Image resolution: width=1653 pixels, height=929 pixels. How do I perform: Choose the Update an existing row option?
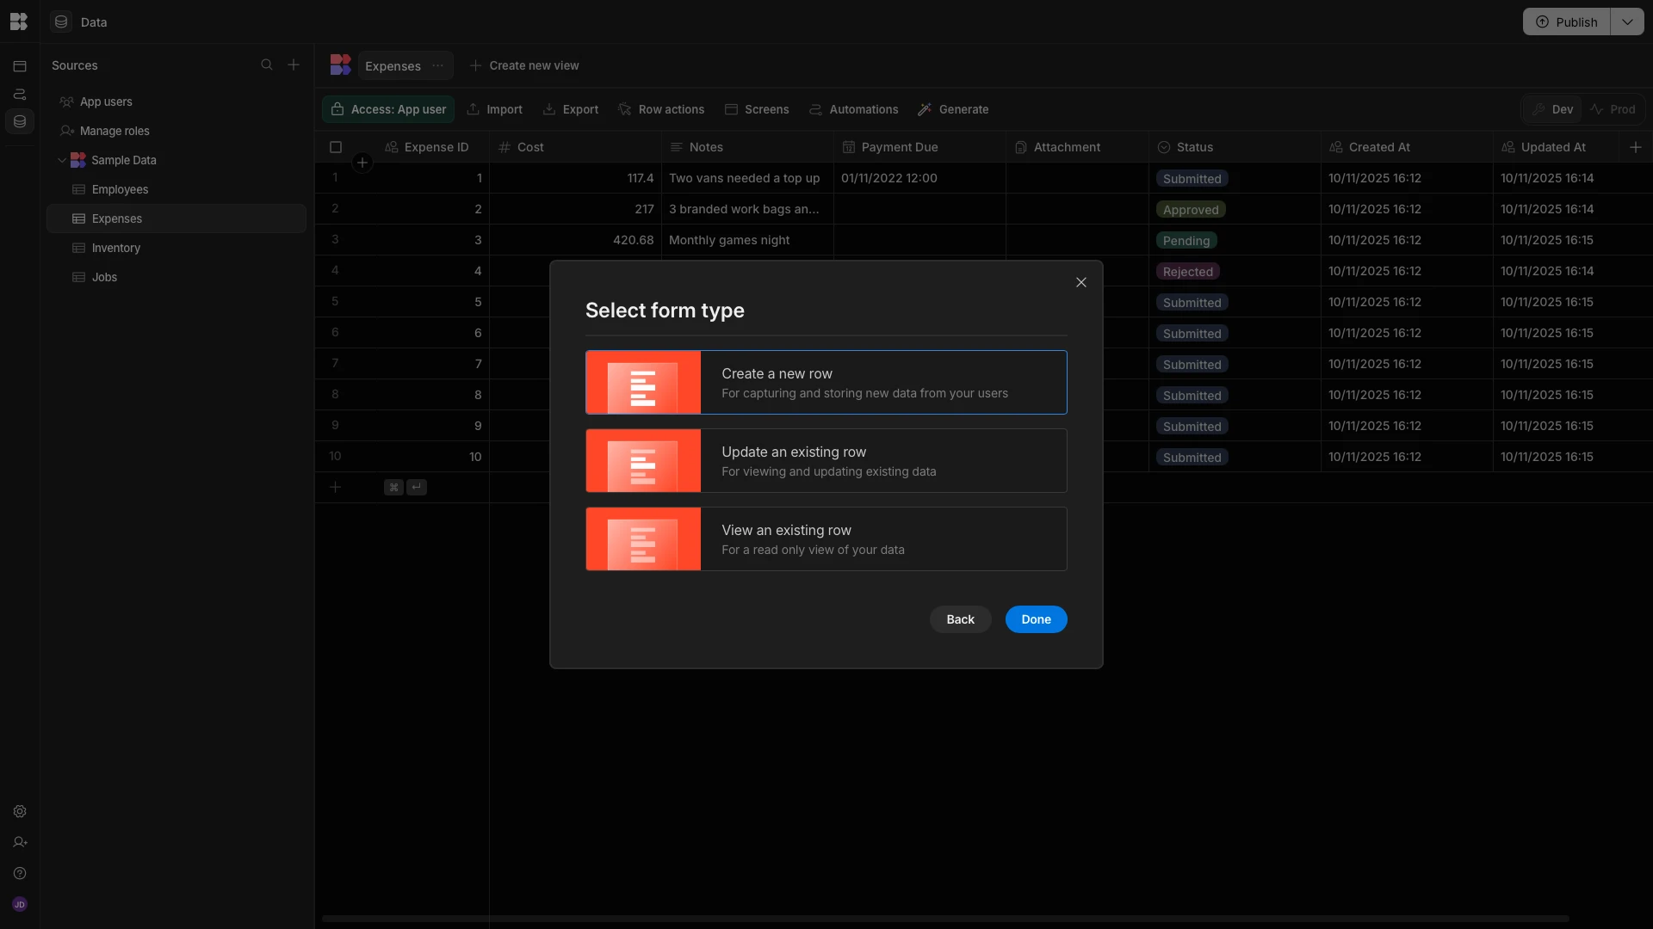(x=826, y=460)
